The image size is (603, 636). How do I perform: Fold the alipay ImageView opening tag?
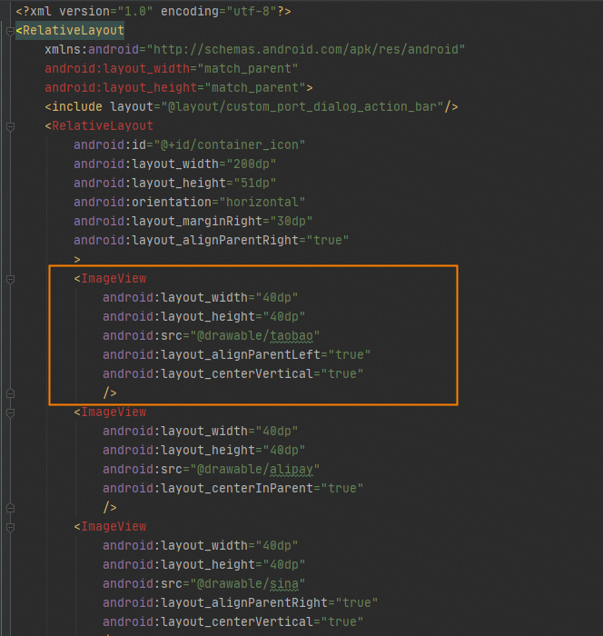(11, 412)
